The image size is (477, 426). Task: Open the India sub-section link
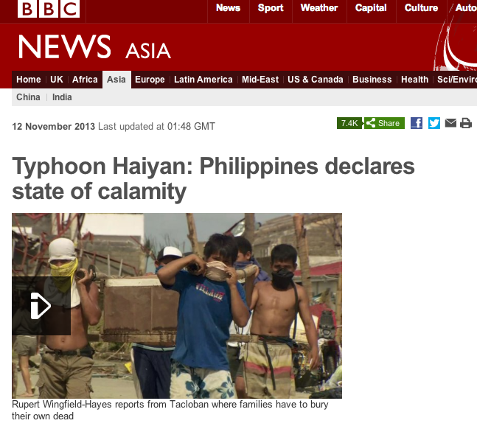click(62, 97)
